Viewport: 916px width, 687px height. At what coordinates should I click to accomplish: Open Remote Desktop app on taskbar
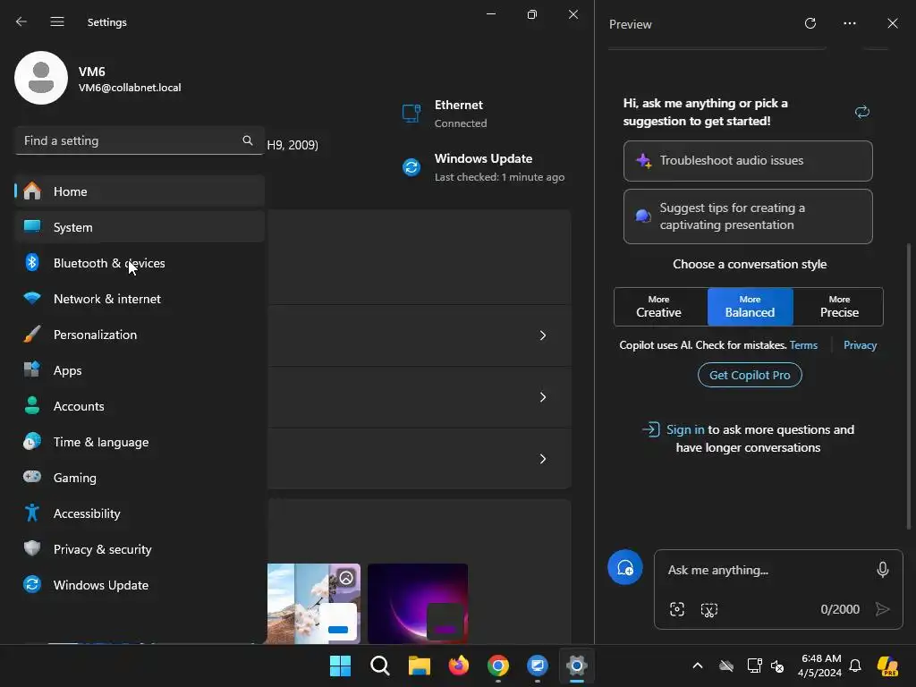tap(537, 666)
